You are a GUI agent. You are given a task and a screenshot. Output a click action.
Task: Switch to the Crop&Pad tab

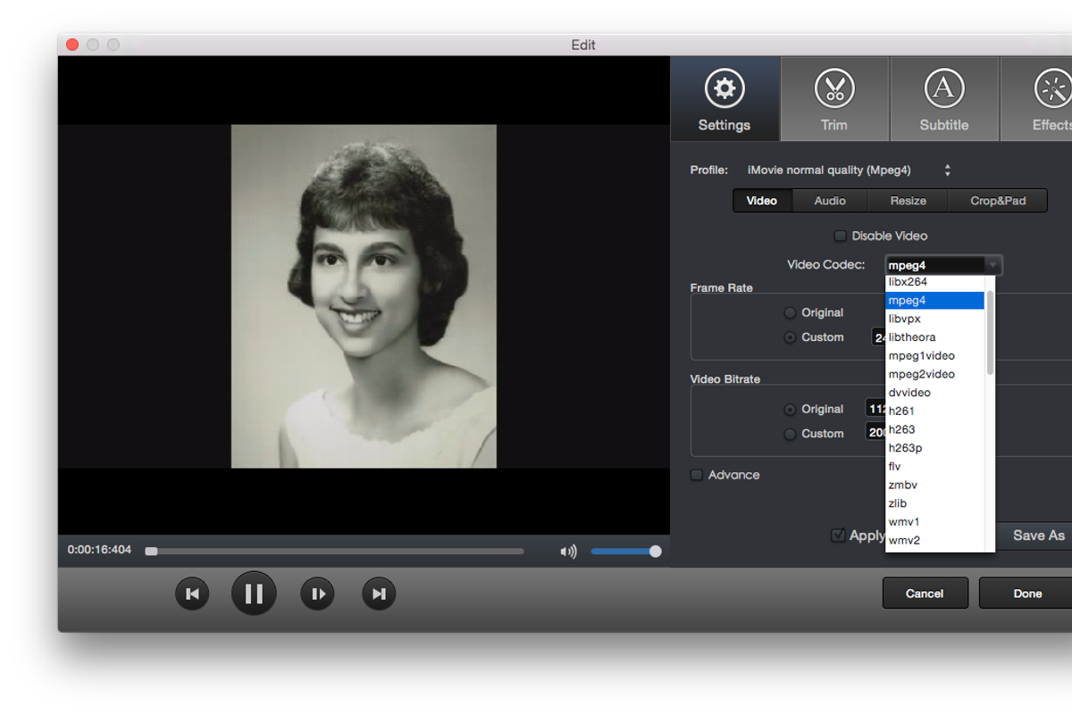tap(998, 201)
